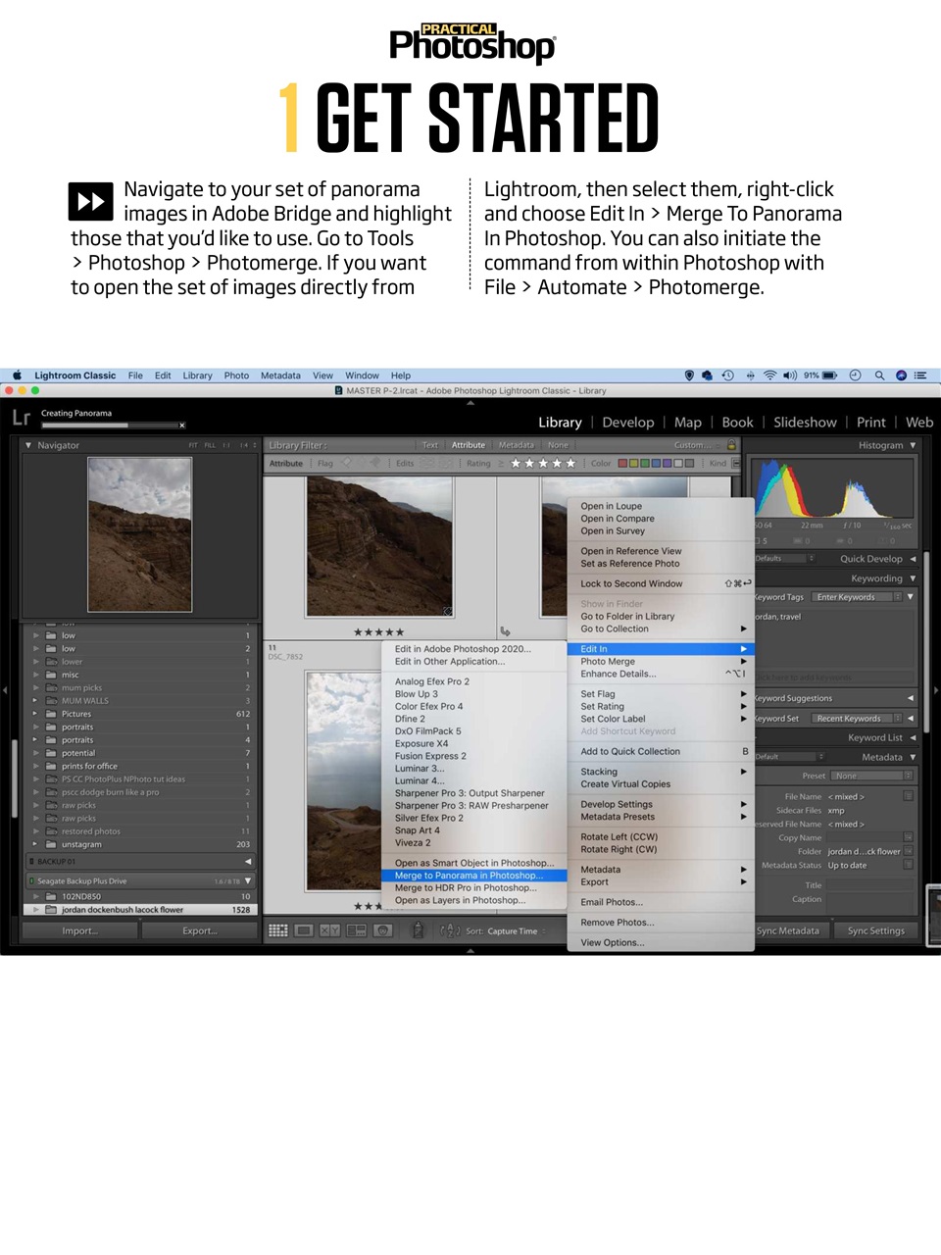Open the People view face icon
941x1255 pixels.
click(x=383, y=929)
